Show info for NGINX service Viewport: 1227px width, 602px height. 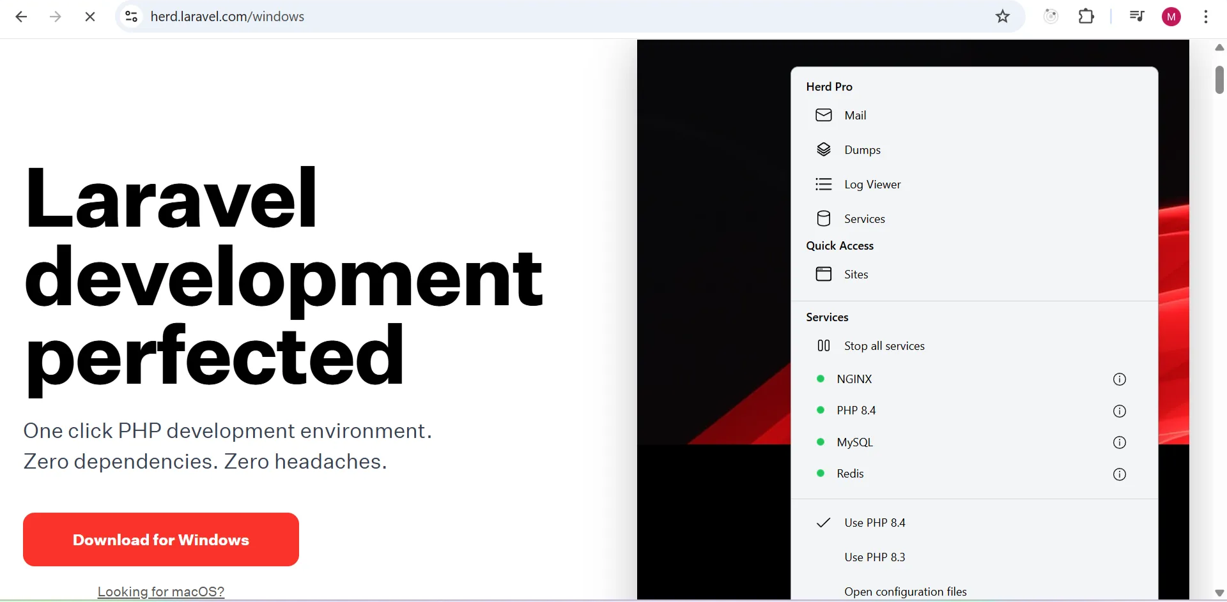click(x=1120, y=380)
